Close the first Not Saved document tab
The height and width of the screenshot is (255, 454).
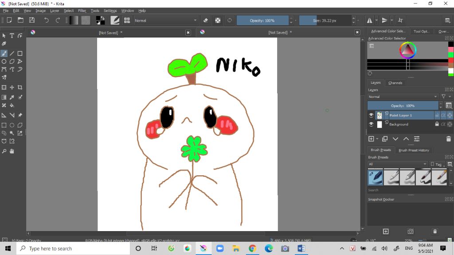click(188, 33)
